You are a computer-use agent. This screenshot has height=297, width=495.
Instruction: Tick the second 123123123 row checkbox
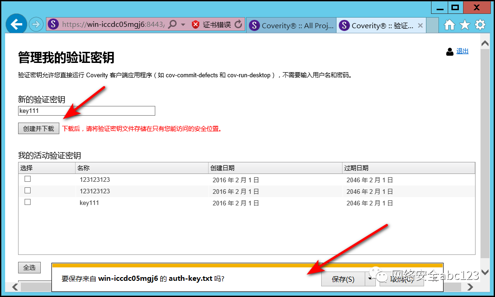point(27,191)
